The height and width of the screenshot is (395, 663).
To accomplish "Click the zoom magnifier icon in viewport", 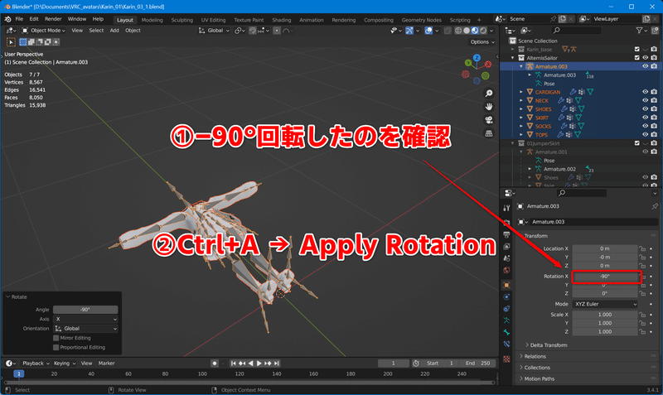I will [x=489, y=94].
